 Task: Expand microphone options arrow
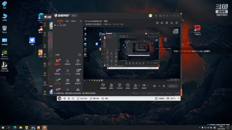click(x=139, y=86)
